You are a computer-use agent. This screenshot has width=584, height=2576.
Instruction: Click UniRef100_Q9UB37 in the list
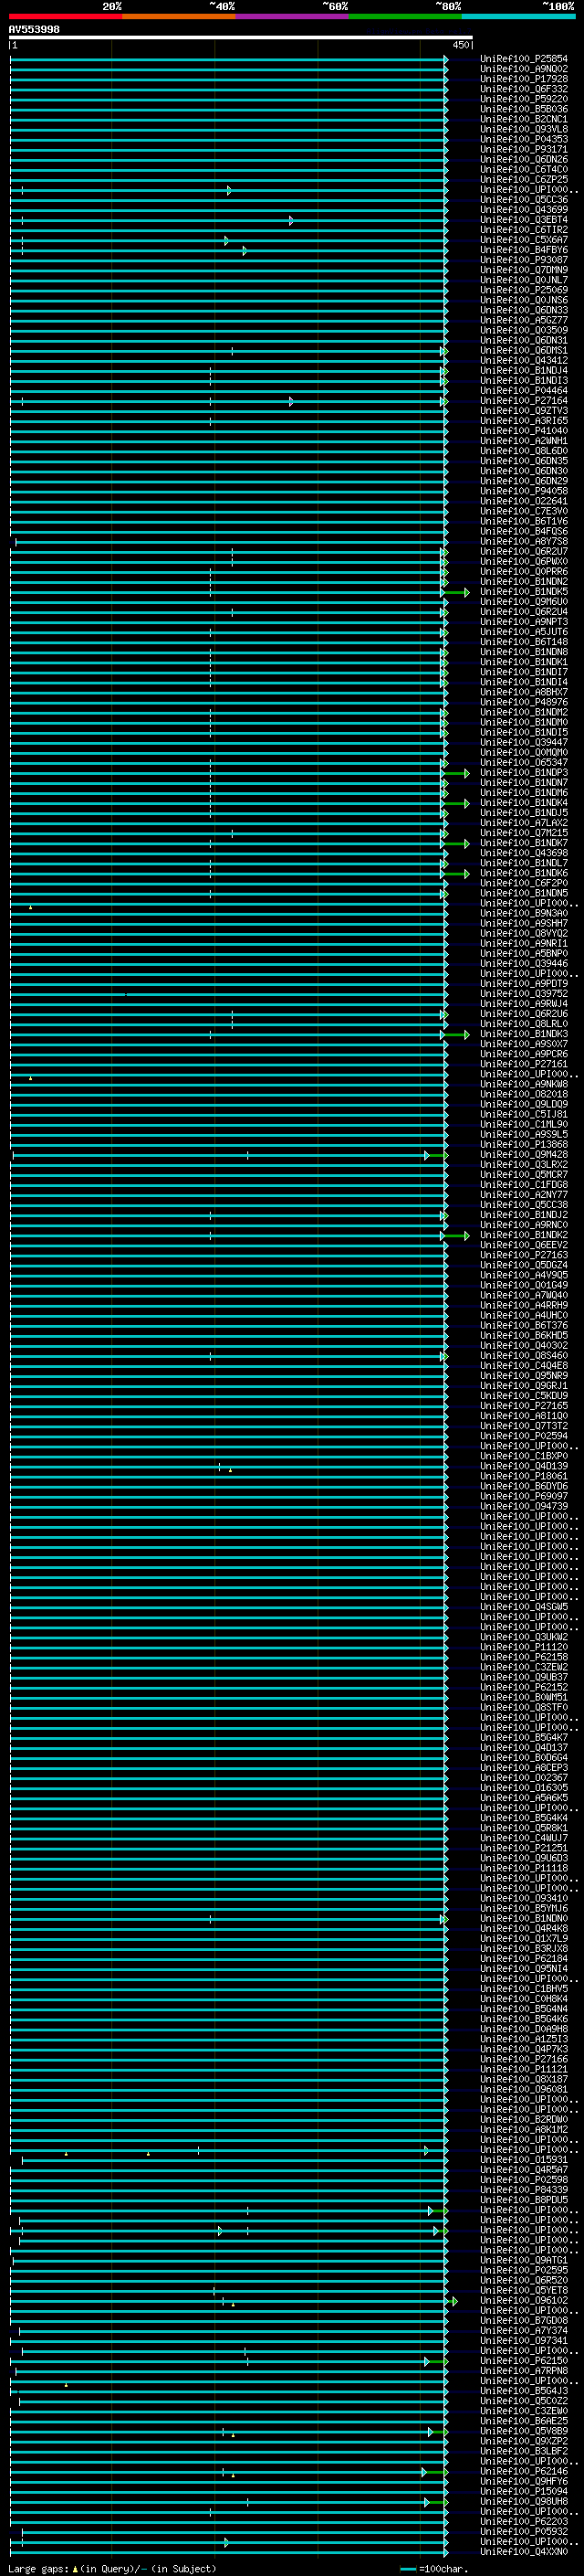[x=524, y=1677]
